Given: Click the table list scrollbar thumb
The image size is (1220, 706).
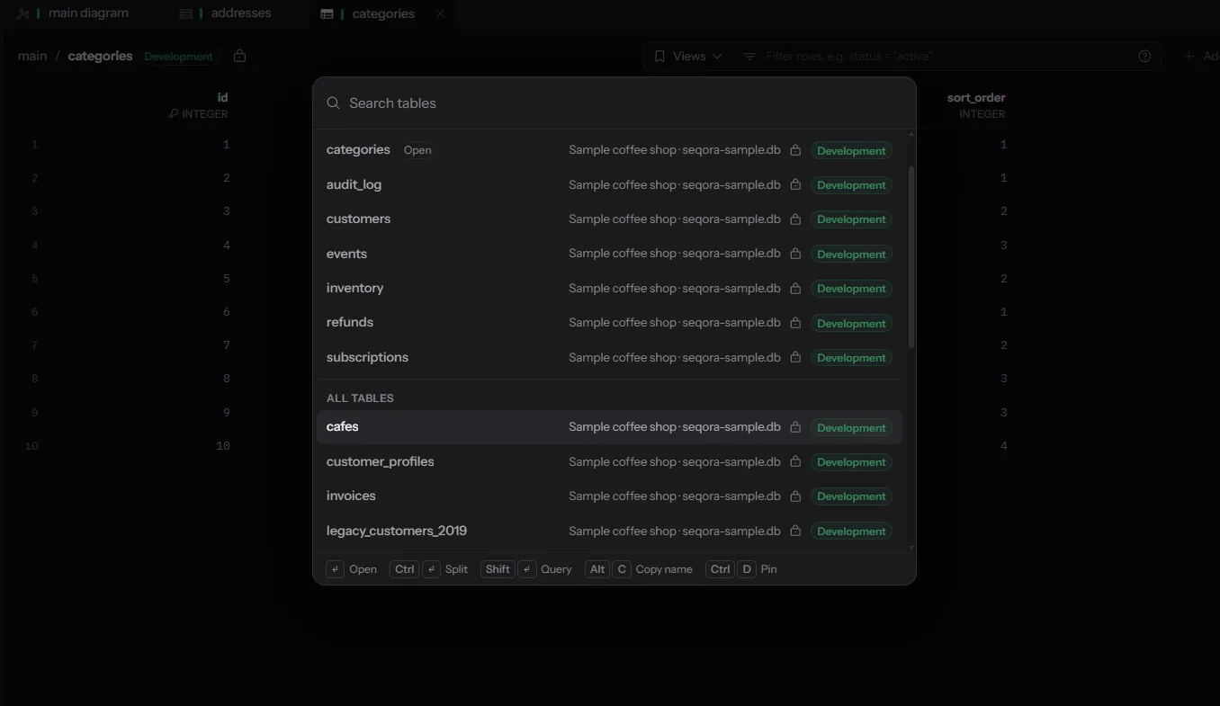Looking at the screenshot, I should (x=911, y=257).
